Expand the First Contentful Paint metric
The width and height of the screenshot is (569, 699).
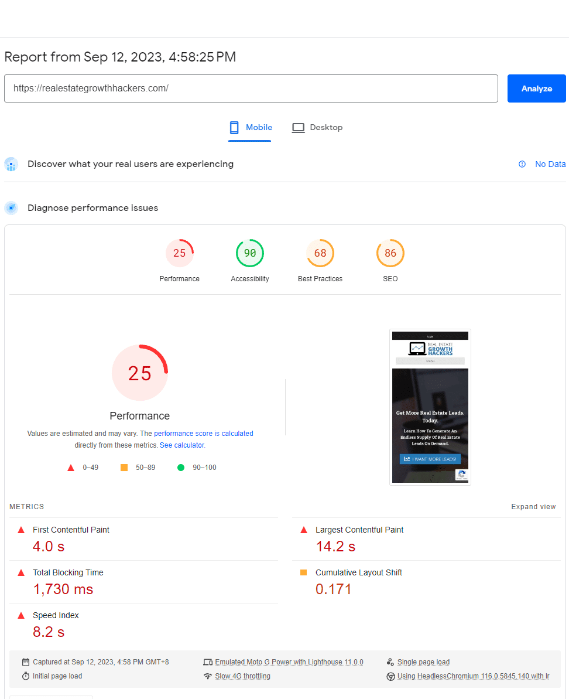pos(71,530)
